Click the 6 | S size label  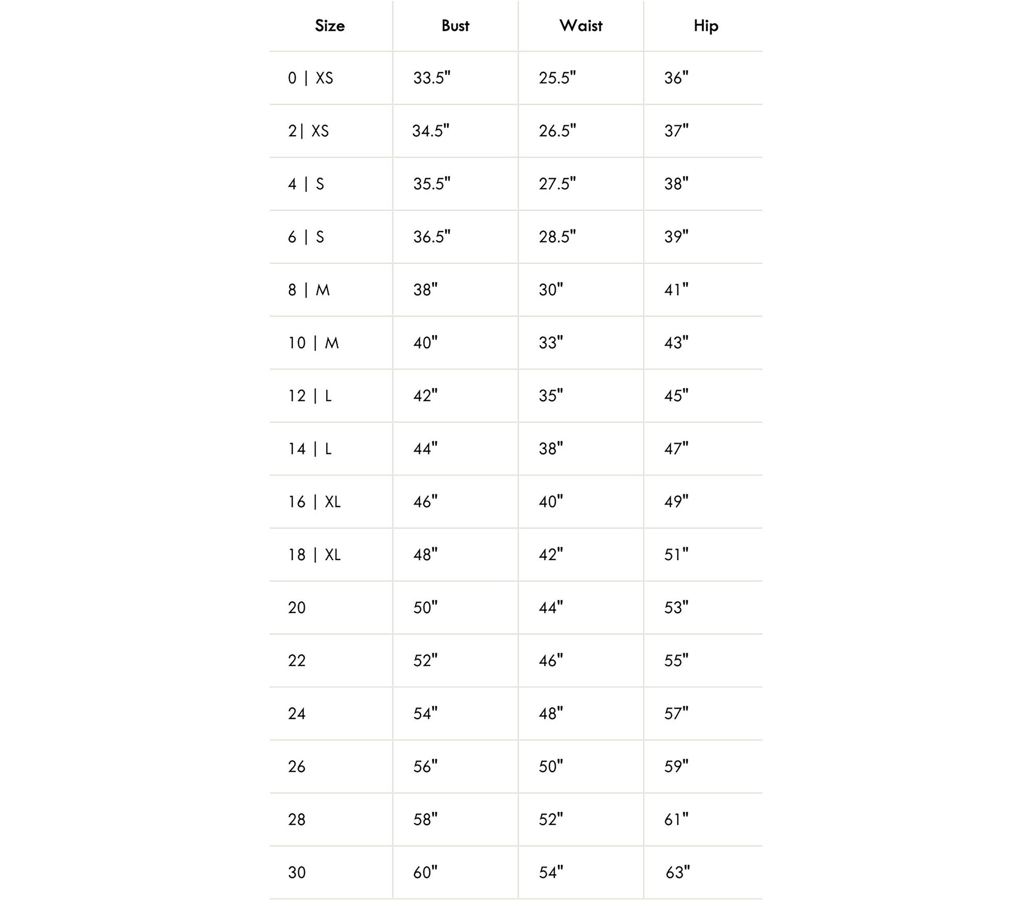click(306, 237)
